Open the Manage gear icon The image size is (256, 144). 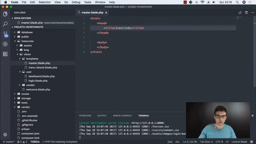(5, 134)
